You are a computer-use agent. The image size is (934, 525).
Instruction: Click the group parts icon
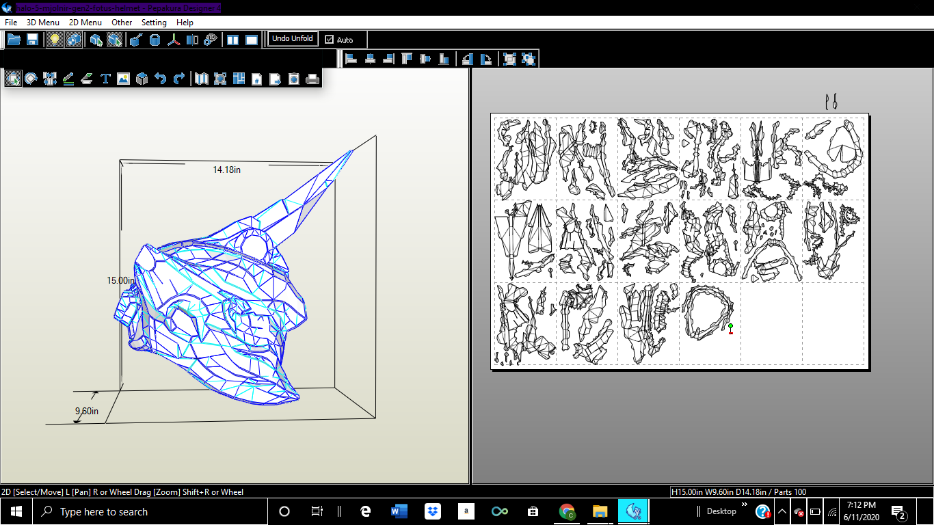tap(509, 59)
